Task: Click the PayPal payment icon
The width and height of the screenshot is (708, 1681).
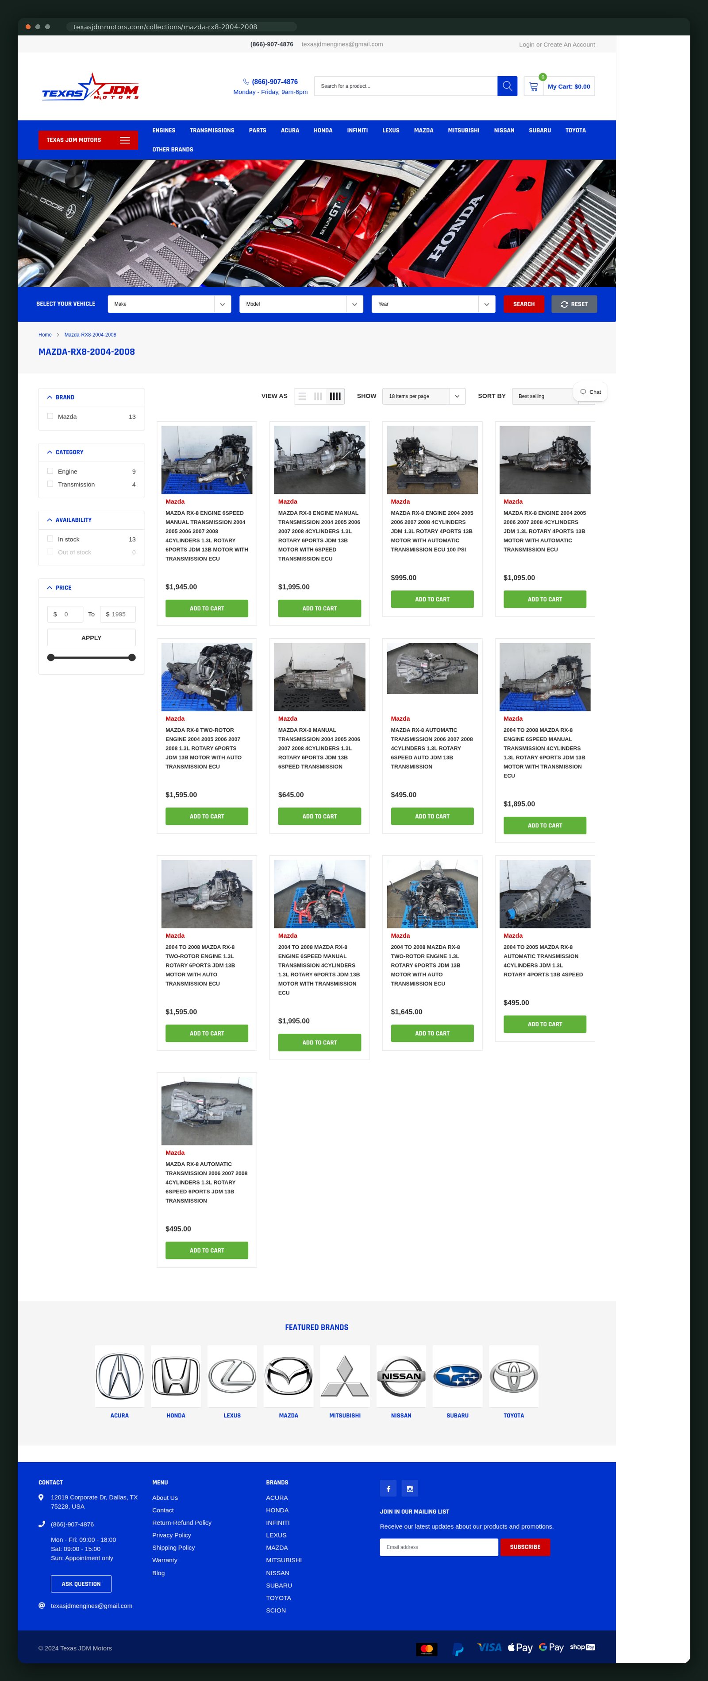Action: pyautogui.click(x=458, y=1649)
